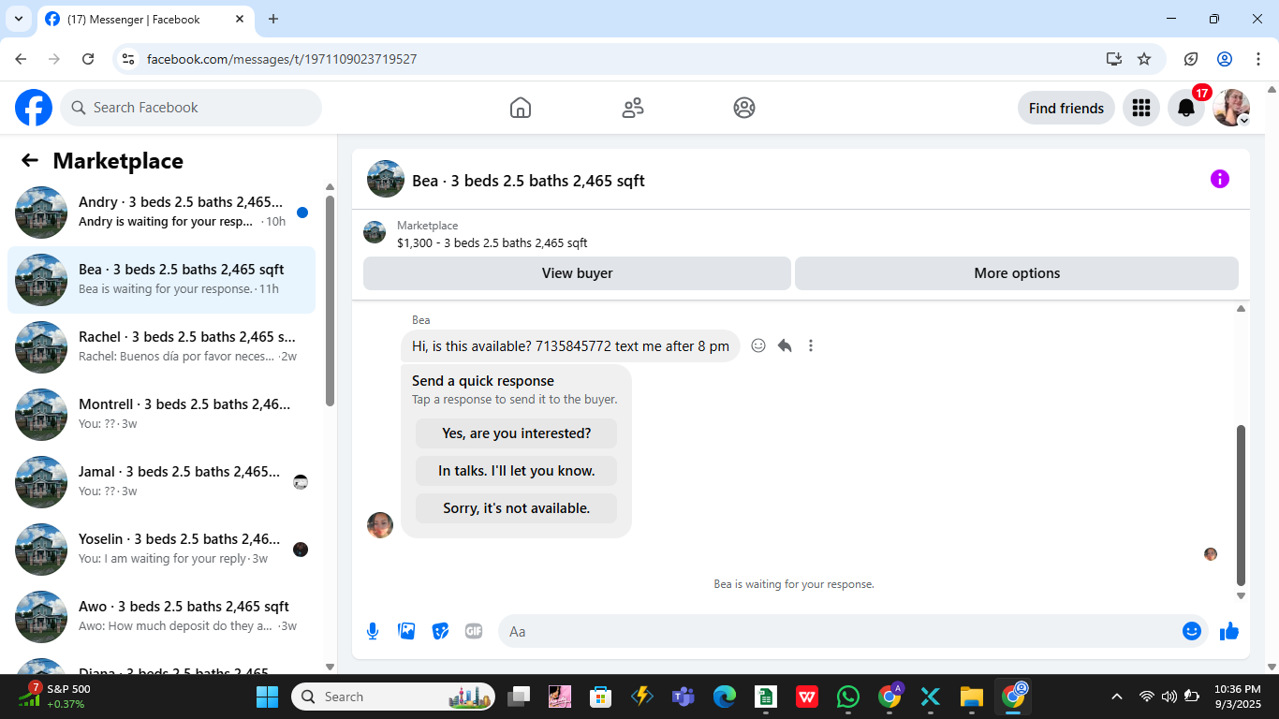The image size is (1279, 719).
Task: Open the $1,300 Marketplace listing link
Action: point(492,243)
